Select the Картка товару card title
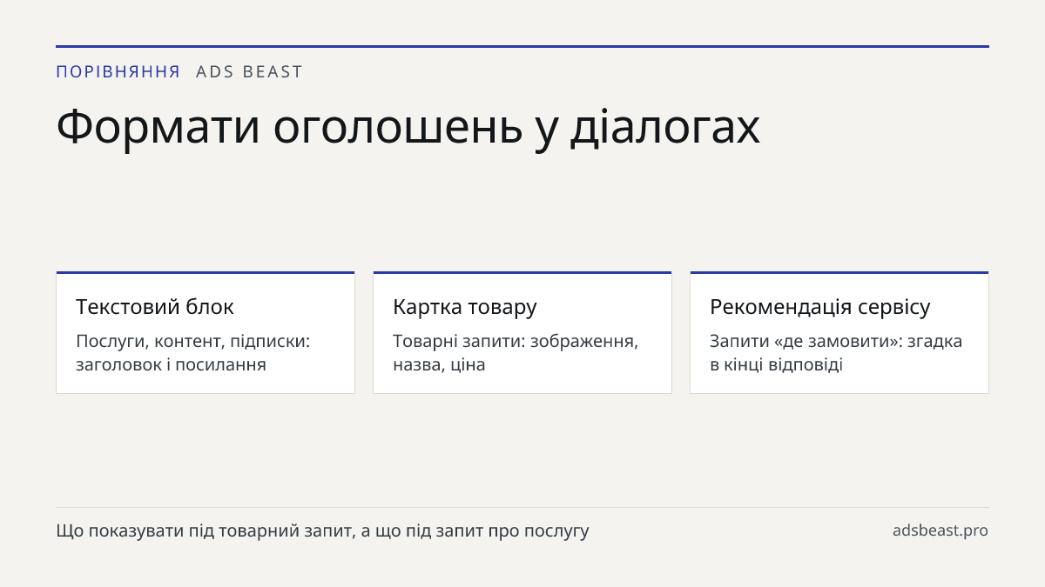 pyautogui.click(x=465, y=307)
